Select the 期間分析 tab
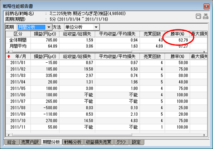 52,142
